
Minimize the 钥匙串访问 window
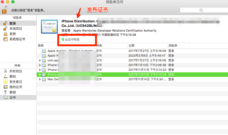(x=8, y=2)
